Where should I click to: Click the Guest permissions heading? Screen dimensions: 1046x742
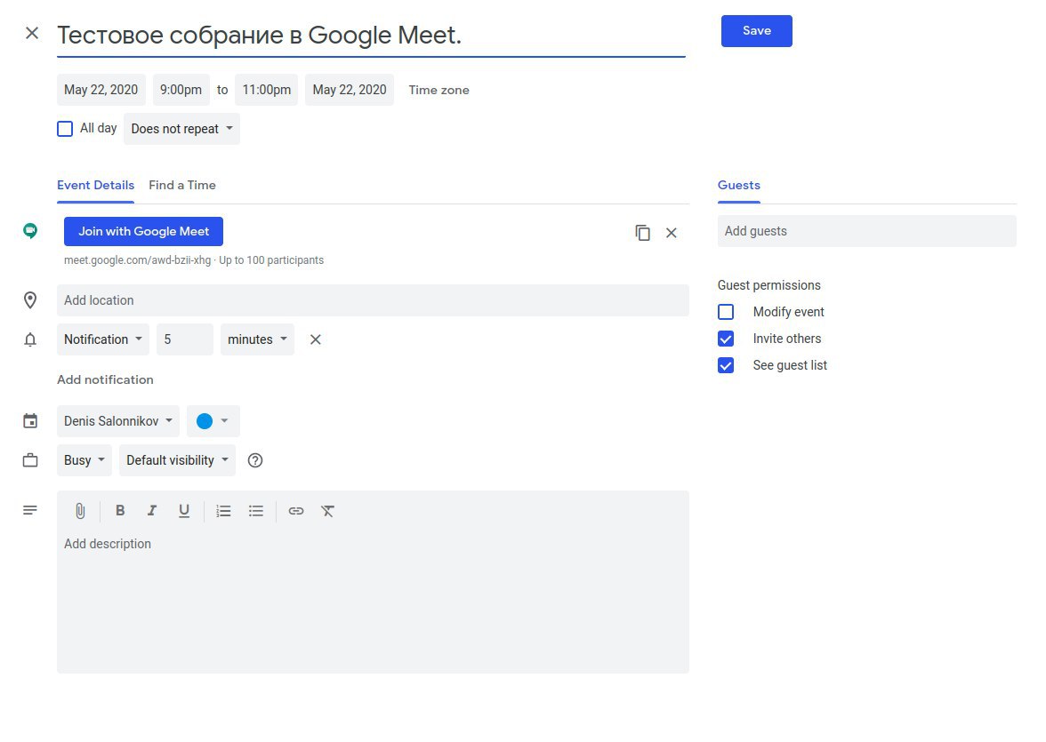click(768, 285)
